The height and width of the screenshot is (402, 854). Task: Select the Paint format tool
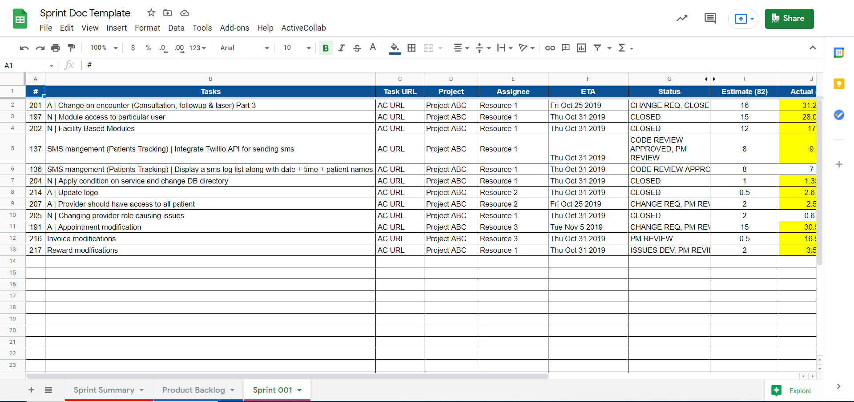point(71,48)
